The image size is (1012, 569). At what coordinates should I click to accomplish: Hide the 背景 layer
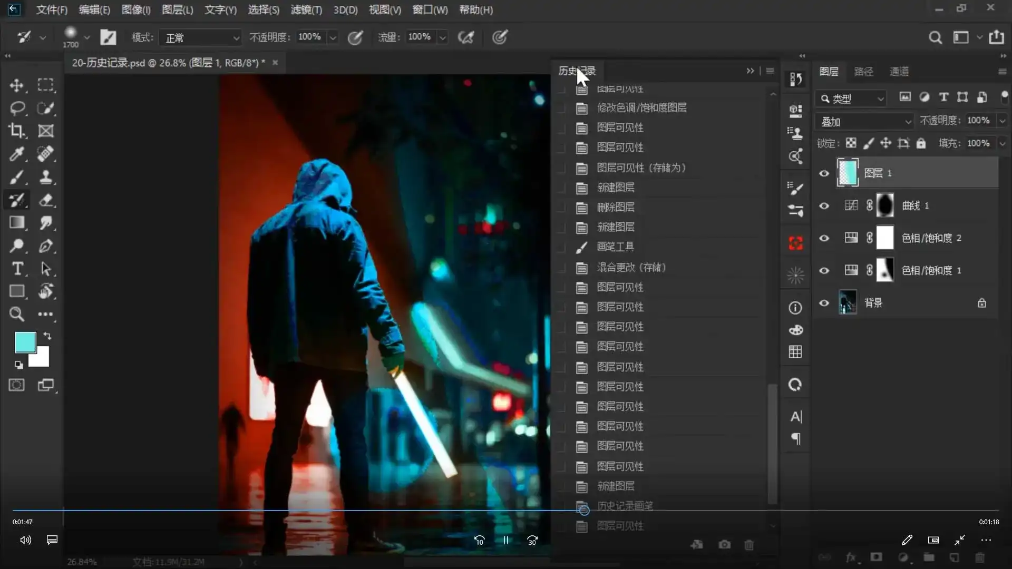coord(824,302)
